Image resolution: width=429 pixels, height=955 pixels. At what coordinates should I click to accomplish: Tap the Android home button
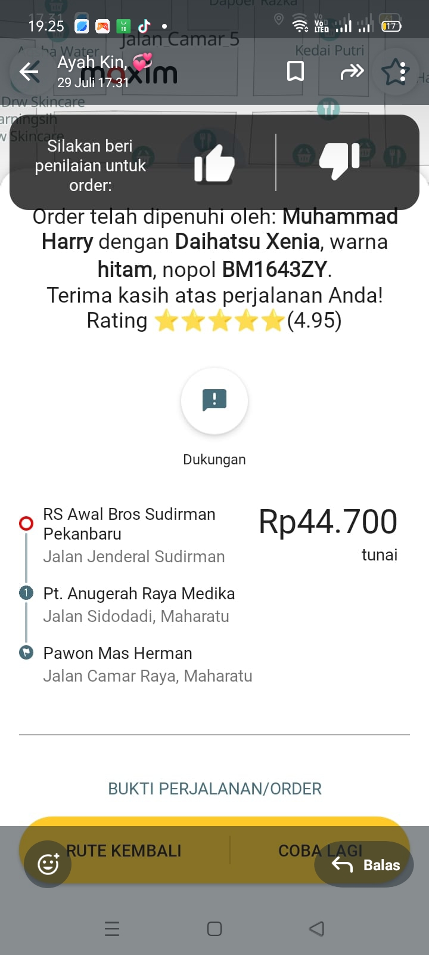(x=214, y=929)
